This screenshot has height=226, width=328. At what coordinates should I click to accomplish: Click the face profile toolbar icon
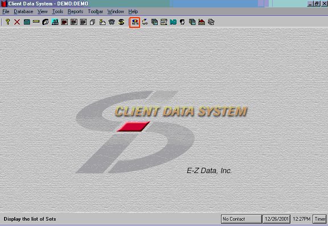point(182,22)
